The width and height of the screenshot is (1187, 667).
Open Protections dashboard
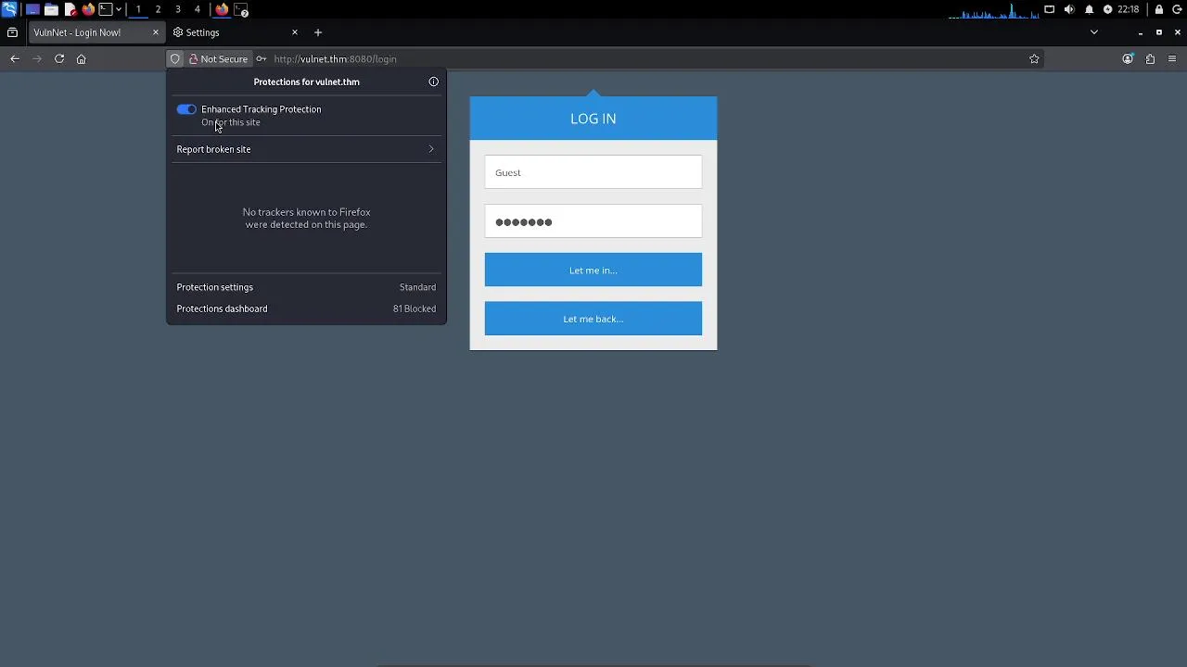click(x=306, y=308)
